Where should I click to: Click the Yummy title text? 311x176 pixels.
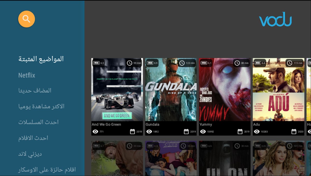tap(206, 125)
